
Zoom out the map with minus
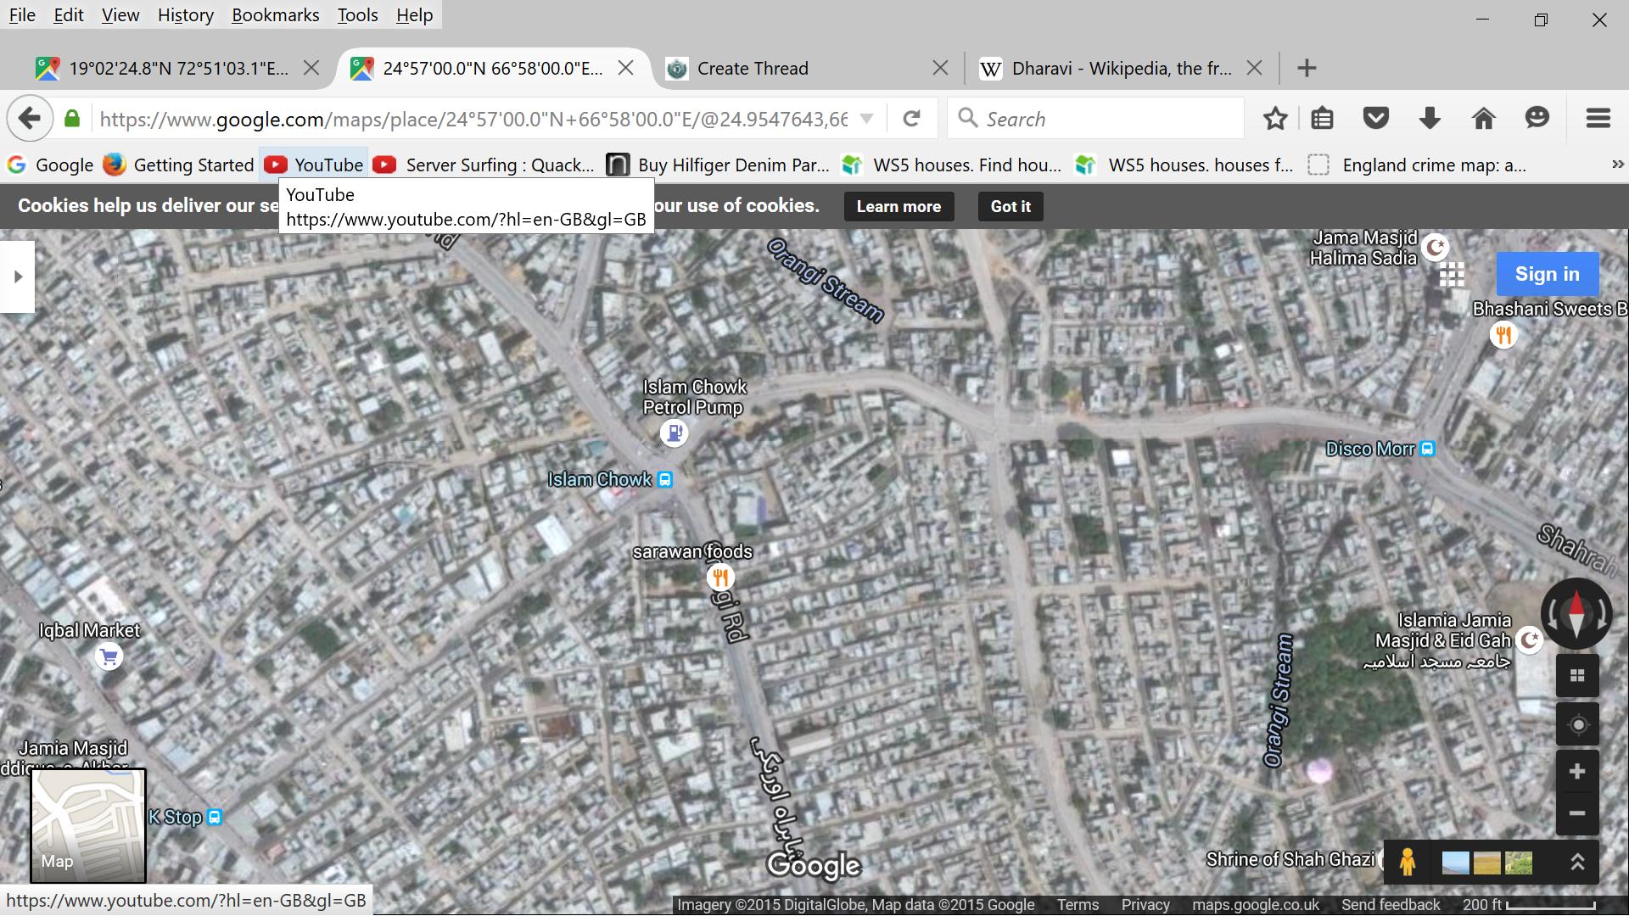pos(1578,813)
